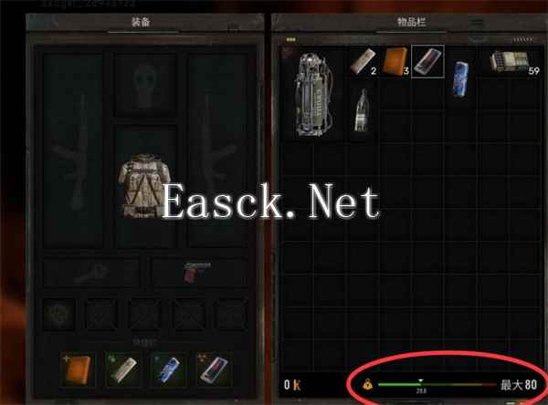Pick the tall blue energy drink can
Image resolution: width=548 pixels, height=405 pixels.
(460, 79)
